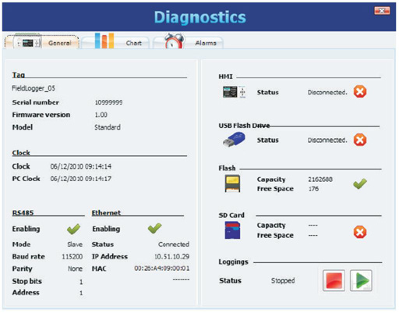
Task: Click the Flash green checkmark icon
Action: (360, 183)
